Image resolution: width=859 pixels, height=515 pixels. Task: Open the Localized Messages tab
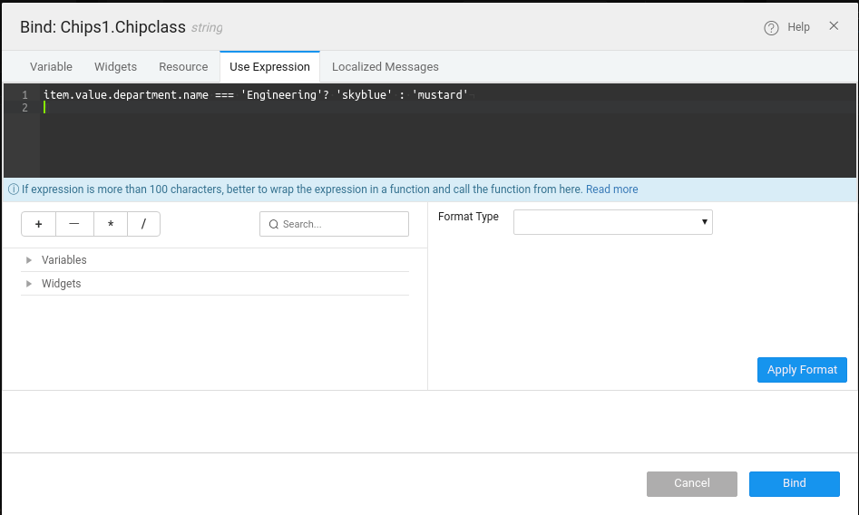pos(385,67)
